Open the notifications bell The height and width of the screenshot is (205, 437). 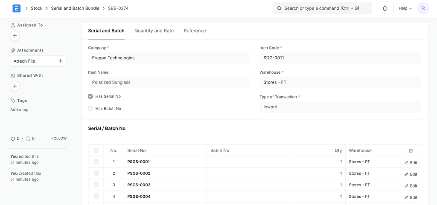[385, 8]
